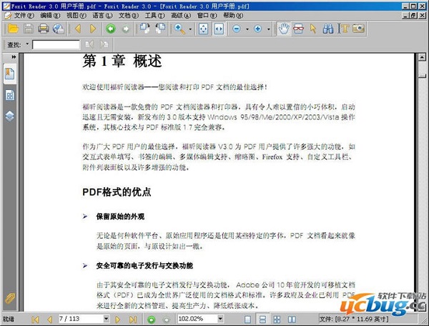Image resolution: width=429 pixels, height=326 pixels.
Task: Select the Zoom In magnifier tool
Action: (179, 29)
